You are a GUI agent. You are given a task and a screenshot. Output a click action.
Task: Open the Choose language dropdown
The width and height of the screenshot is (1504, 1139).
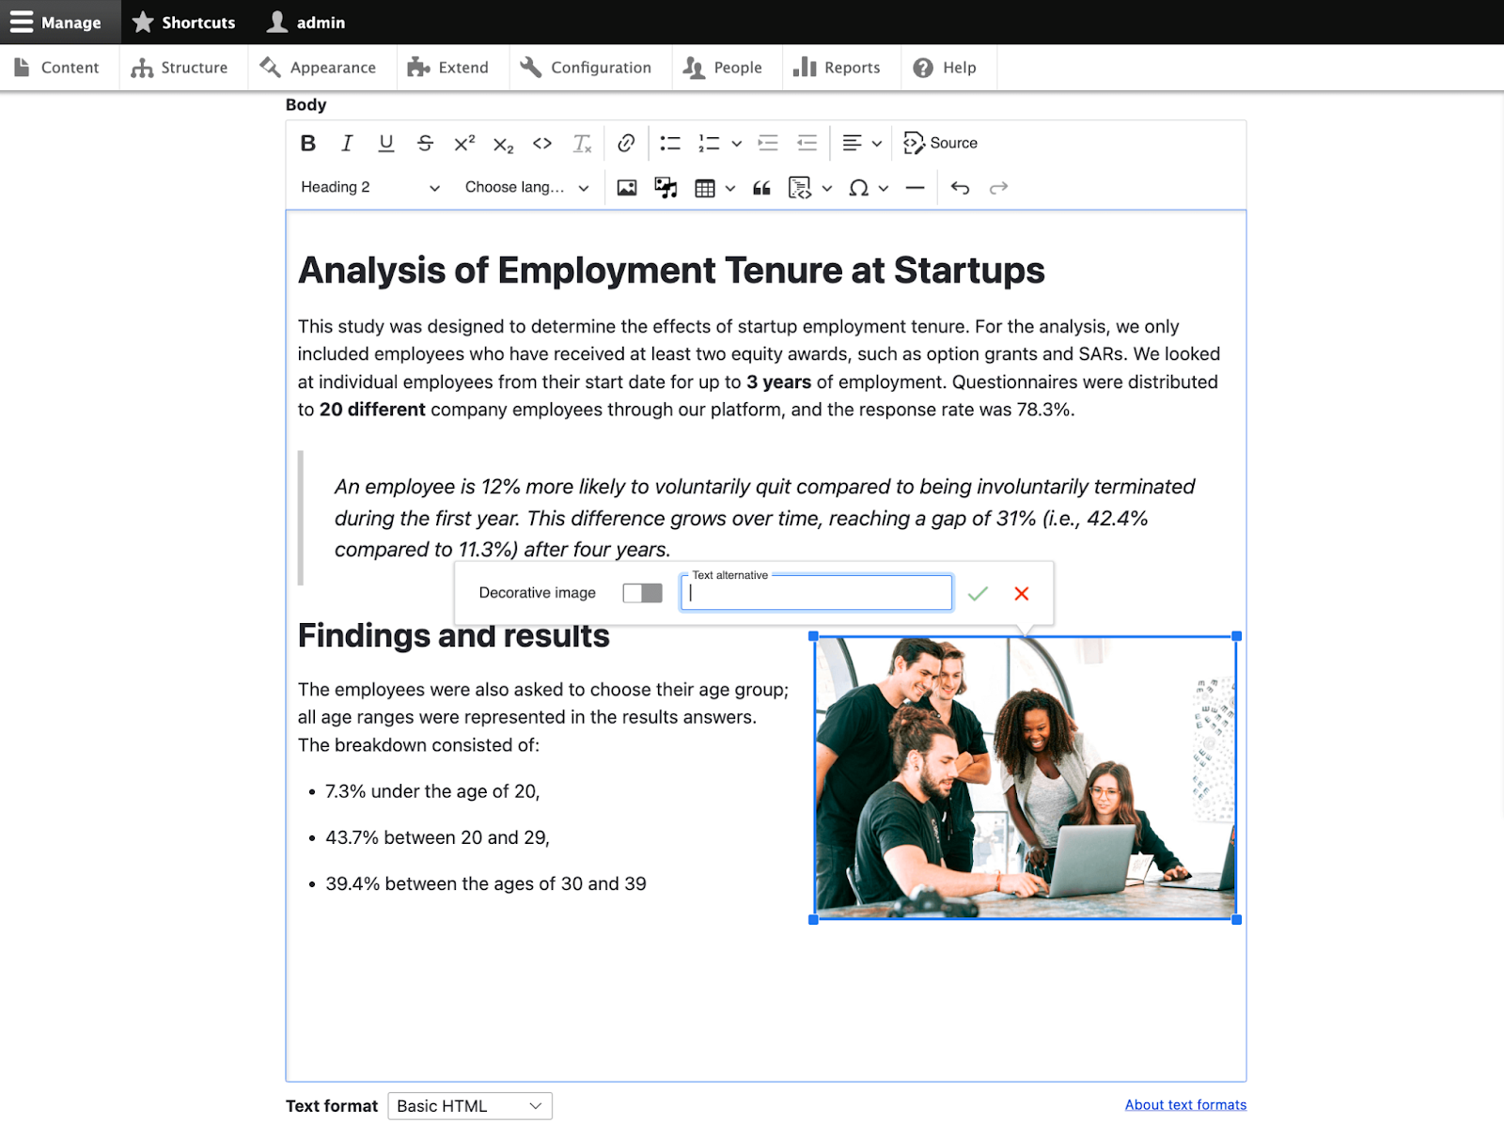pyautogui.click(x=525, y=187)
